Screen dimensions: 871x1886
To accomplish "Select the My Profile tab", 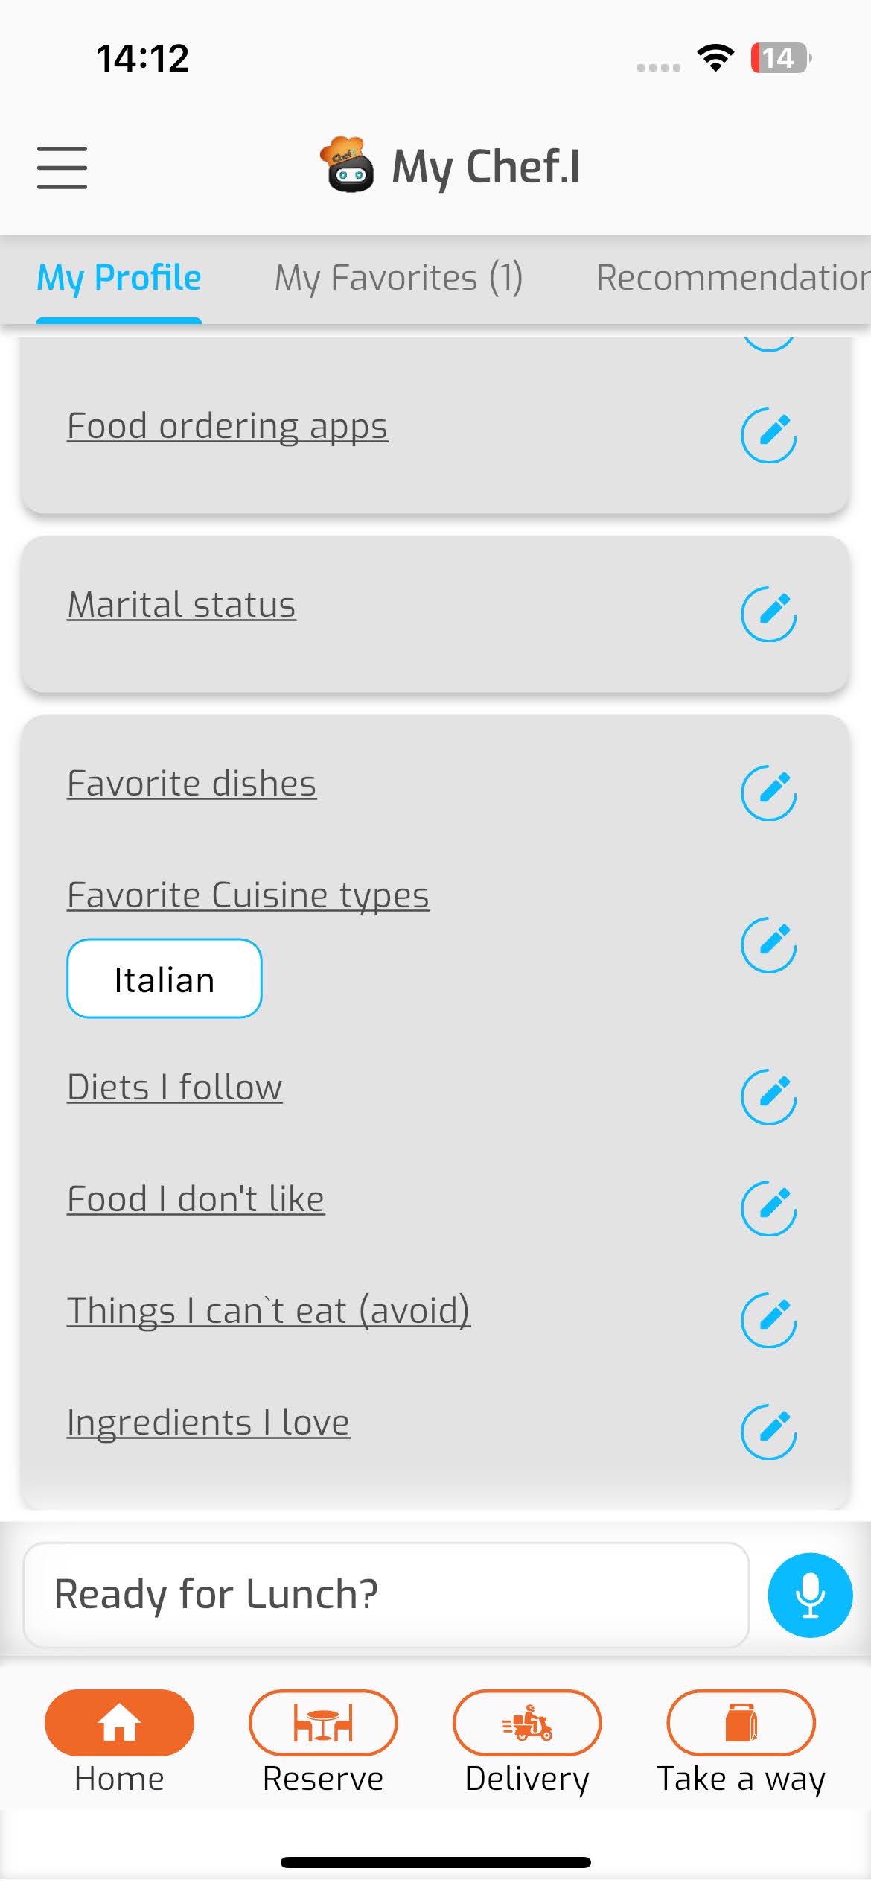I will 119,278.
